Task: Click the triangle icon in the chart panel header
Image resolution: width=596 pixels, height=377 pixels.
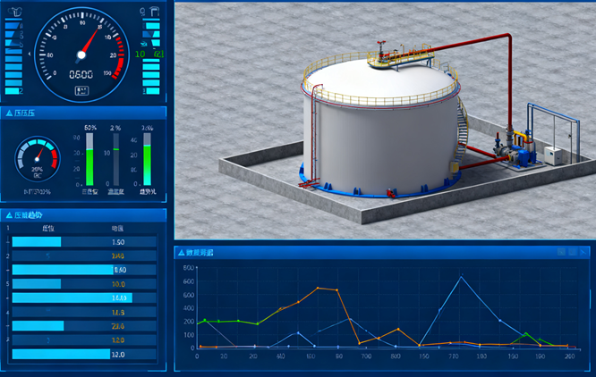Action: [x=179, y=253]
